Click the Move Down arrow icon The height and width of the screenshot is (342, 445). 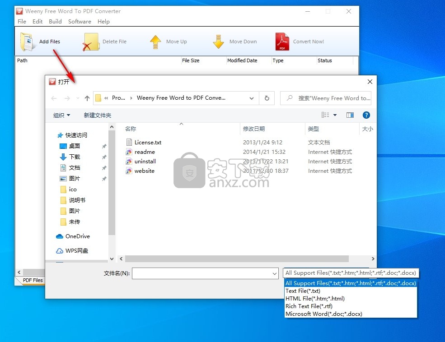point(218,42)
